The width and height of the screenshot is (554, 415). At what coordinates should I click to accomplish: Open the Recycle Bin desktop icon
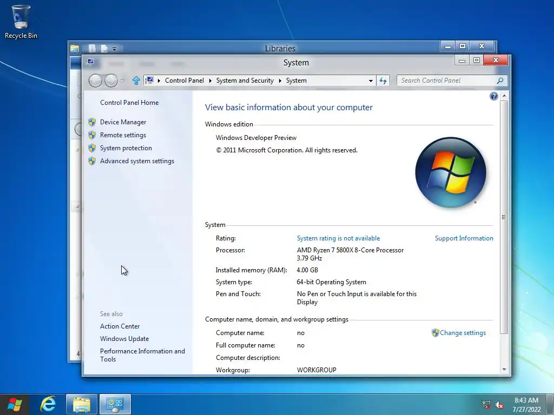point(21,21)
